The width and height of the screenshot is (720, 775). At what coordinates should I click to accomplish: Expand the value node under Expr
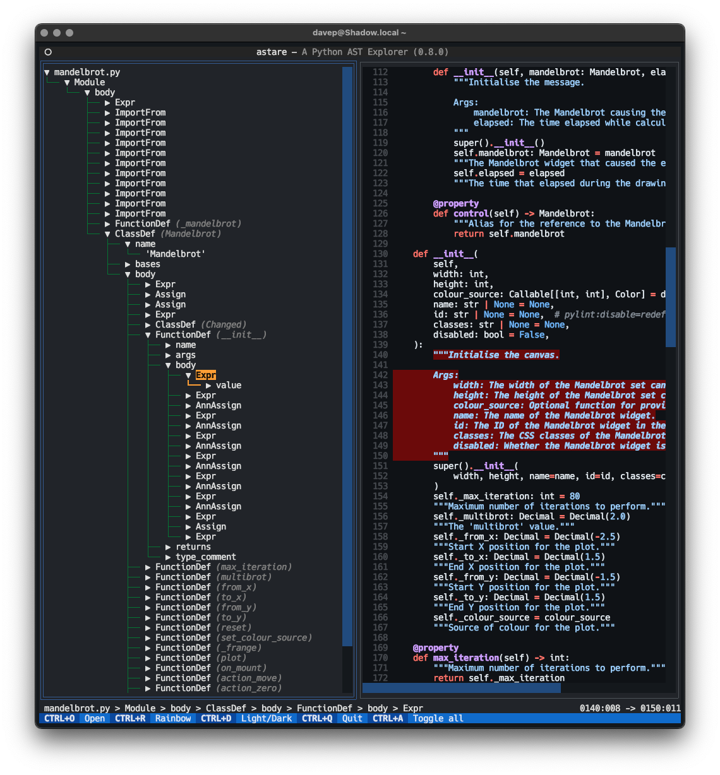[209, 386]
